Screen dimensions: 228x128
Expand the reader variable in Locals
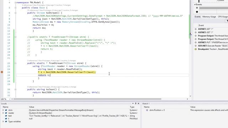(3, 113)
